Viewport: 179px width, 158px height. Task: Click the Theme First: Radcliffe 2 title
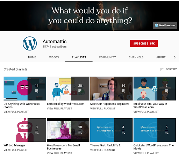point(105,145)
